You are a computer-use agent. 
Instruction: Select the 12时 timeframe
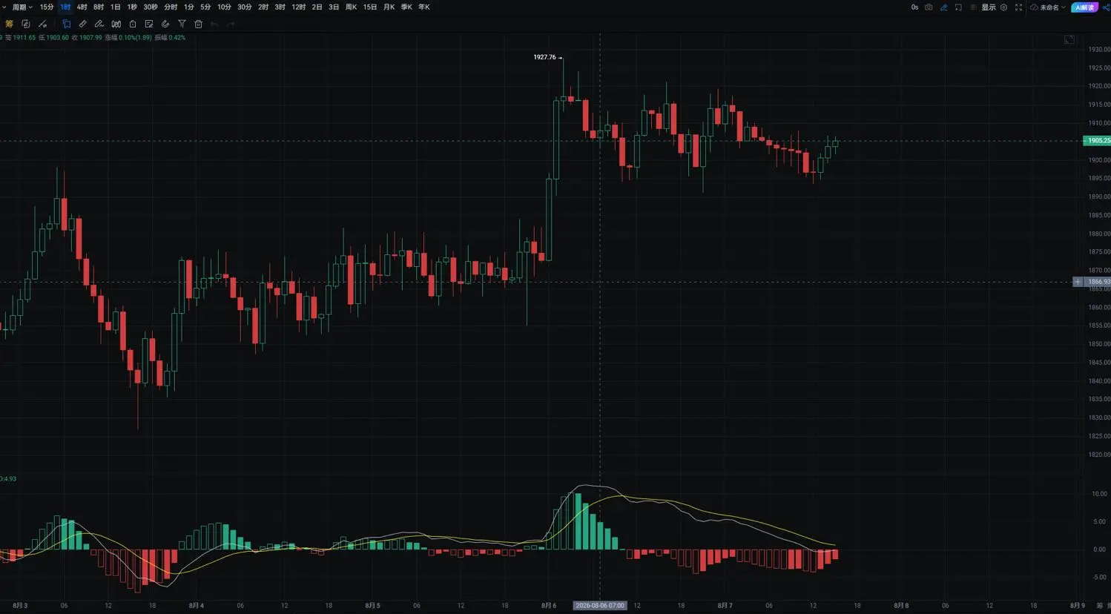pyautogui.click(x=299, y=7)
